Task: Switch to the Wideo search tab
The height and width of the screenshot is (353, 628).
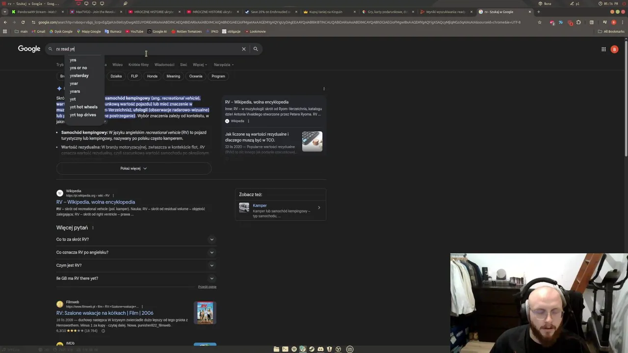Action: [117, 65]
